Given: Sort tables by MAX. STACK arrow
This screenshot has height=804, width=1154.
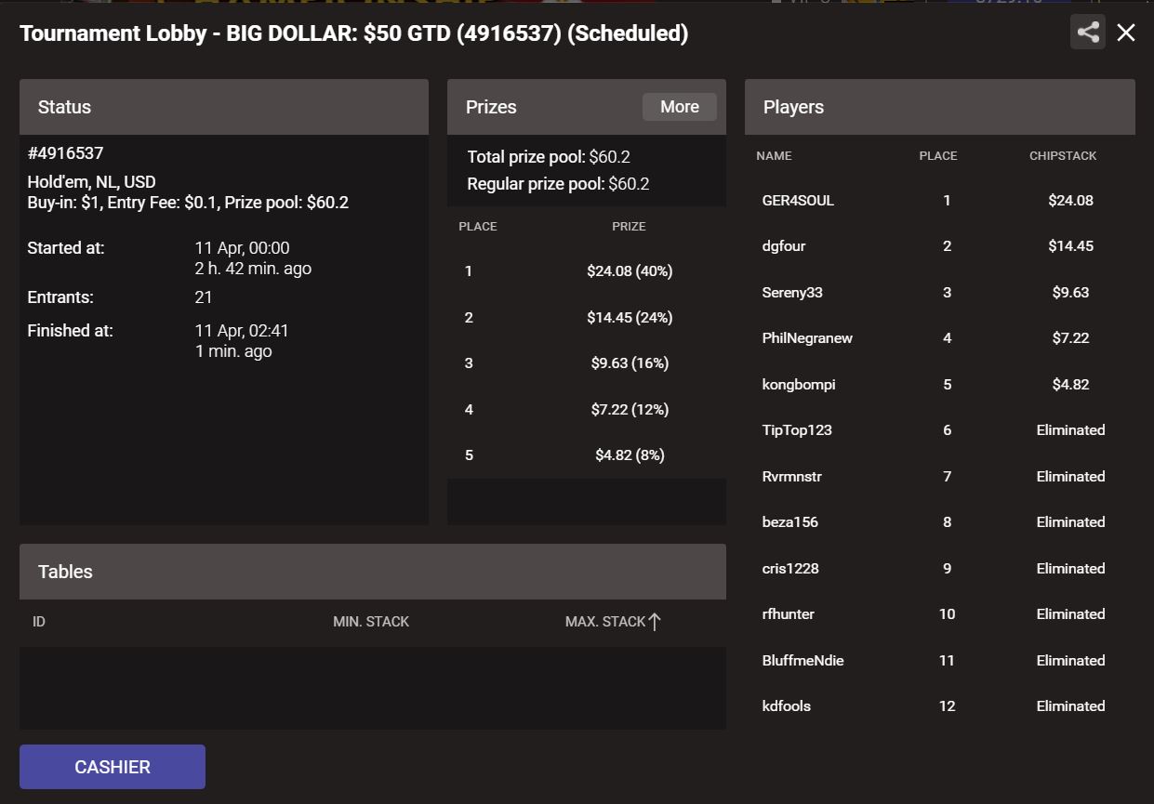Looking at the screenshot, I should (x=654, y=621).
